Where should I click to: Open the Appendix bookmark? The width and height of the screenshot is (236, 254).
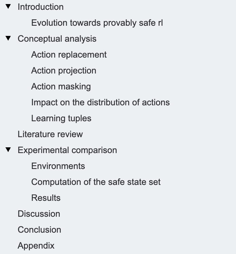point(36,246)
